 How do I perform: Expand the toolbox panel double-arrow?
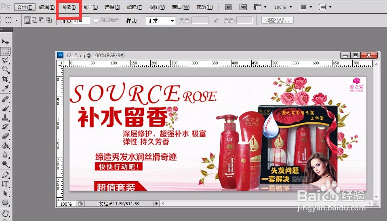coord(1,29)
